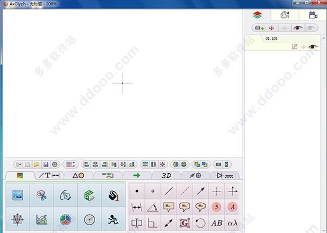Image resolution: width=327 pixels, height=233 pixels.
Task: Insert the circled number 5 label
Action: pyautogui.click(x=216, y=207)
